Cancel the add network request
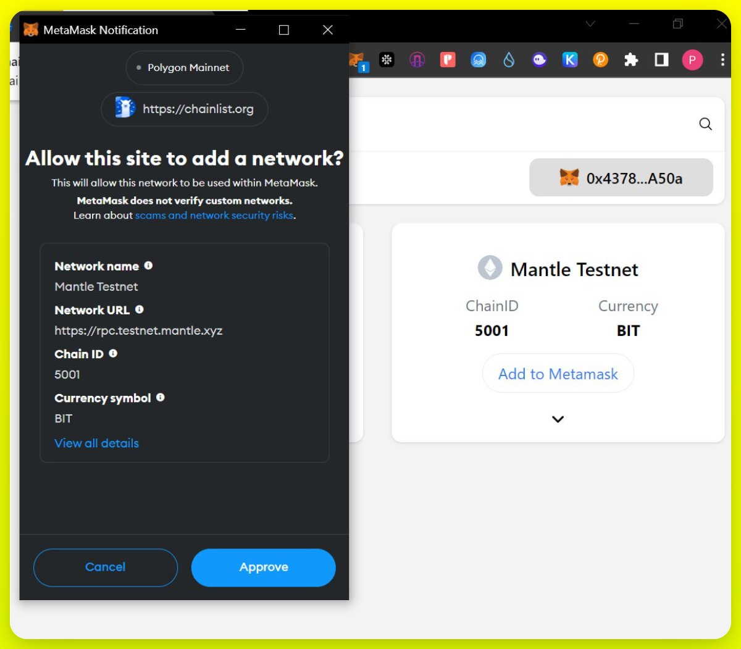 click(x=106, y=567)
